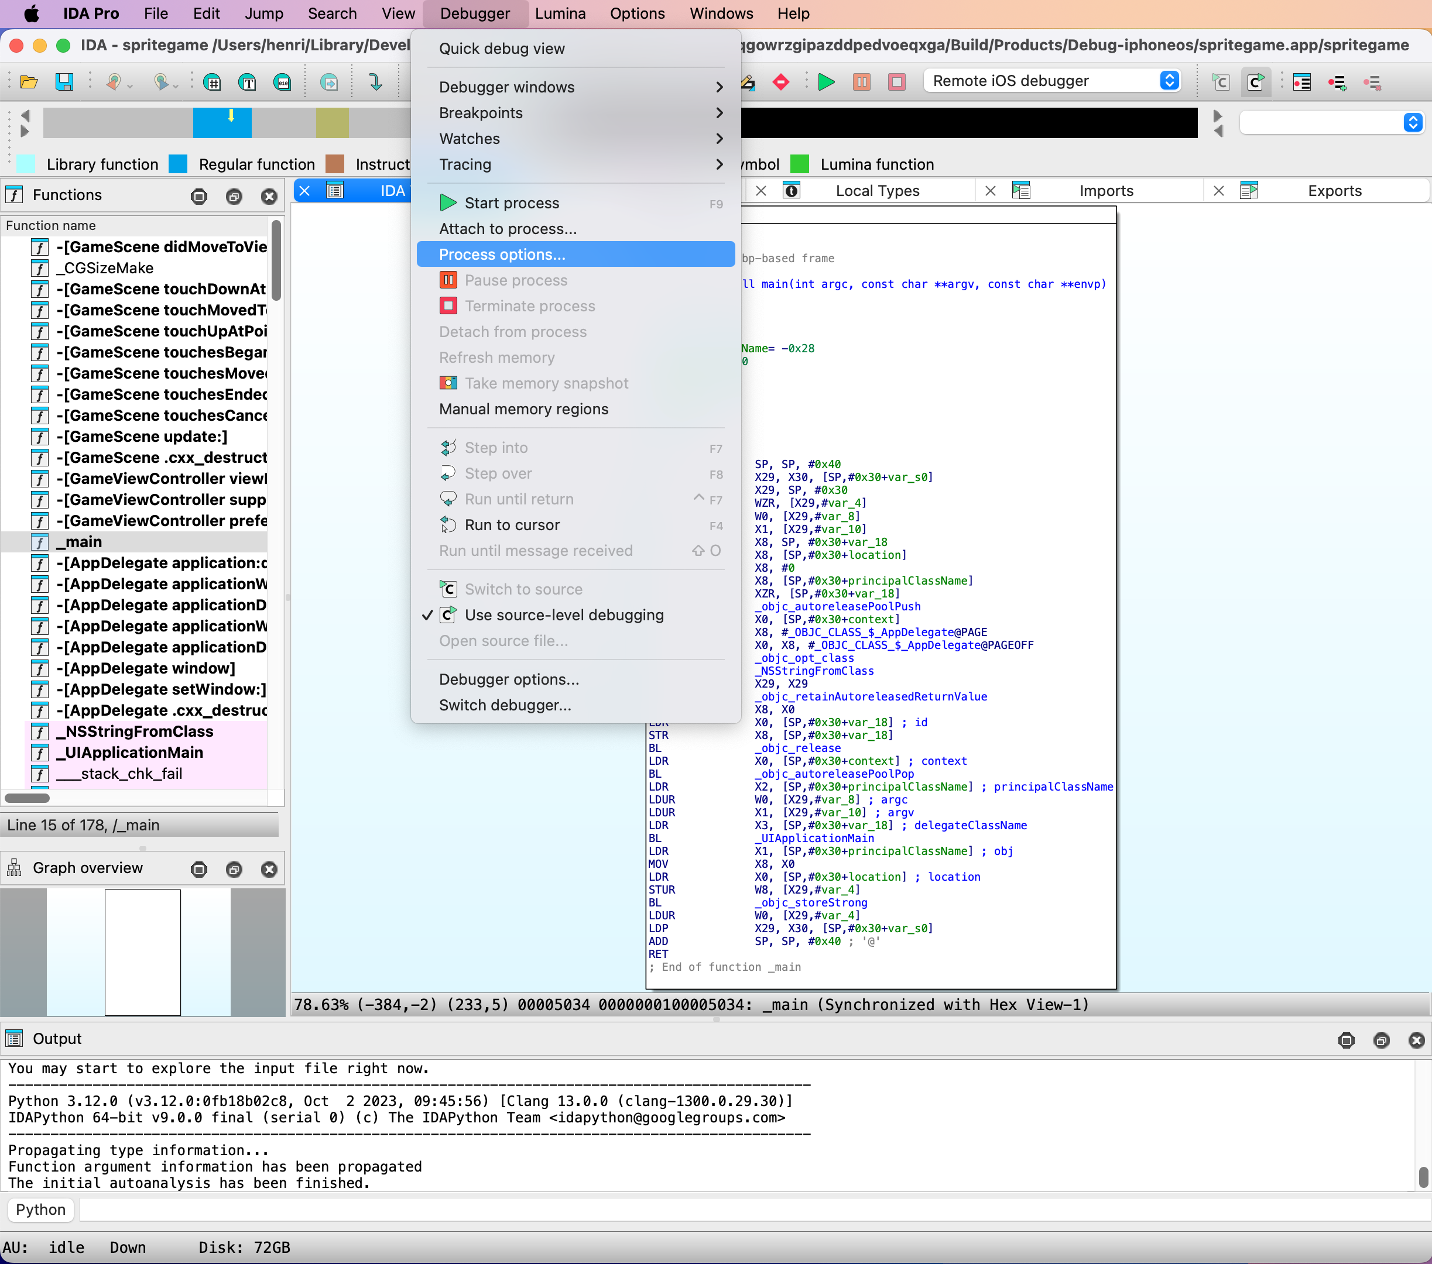The height and width of the screenshot is (1264, 1432).
Task: Click the Python interpreter button
Action: [x=40, y=1210]
